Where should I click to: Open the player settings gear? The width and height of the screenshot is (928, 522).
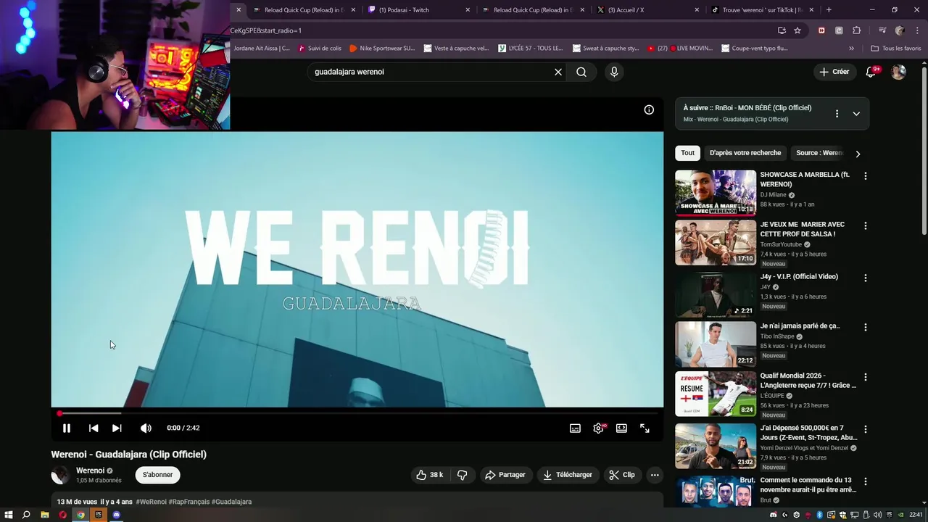(x=598, y=428)
